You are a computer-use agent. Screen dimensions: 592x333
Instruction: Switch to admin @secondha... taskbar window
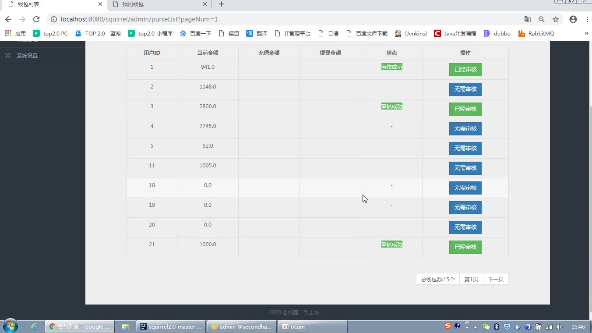(x=241, y=326)
